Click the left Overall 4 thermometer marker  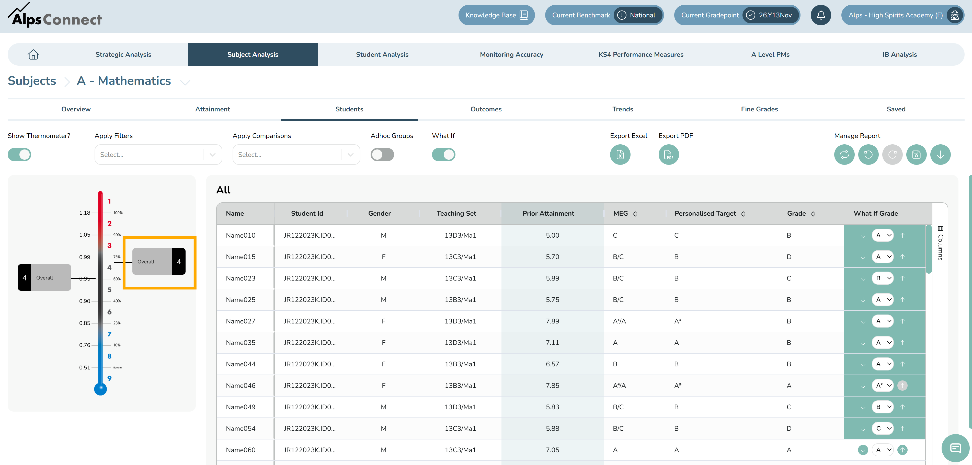44,278
